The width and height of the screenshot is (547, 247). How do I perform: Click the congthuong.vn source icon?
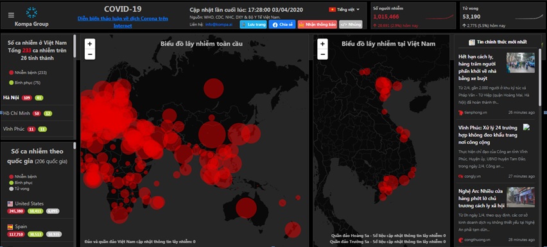[x=461, y=240]
